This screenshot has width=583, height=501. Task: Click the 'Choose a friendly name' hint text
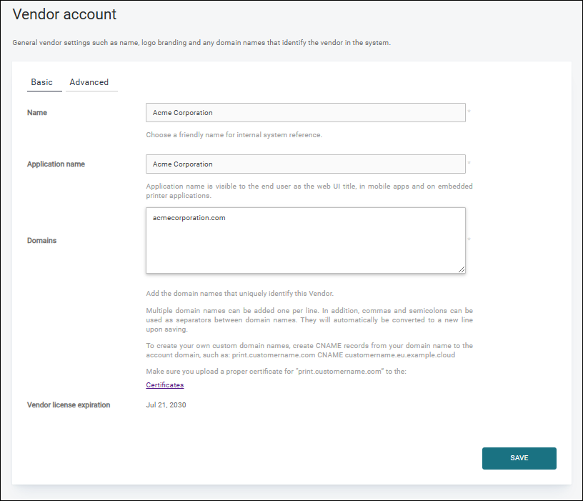click(234, 134)
